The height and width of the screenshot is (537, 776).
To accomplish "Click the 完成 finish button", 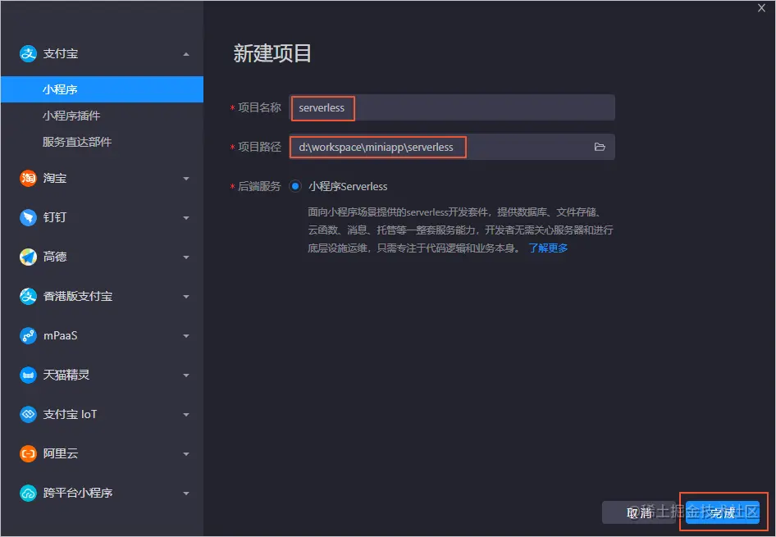I will pos(723,512).
